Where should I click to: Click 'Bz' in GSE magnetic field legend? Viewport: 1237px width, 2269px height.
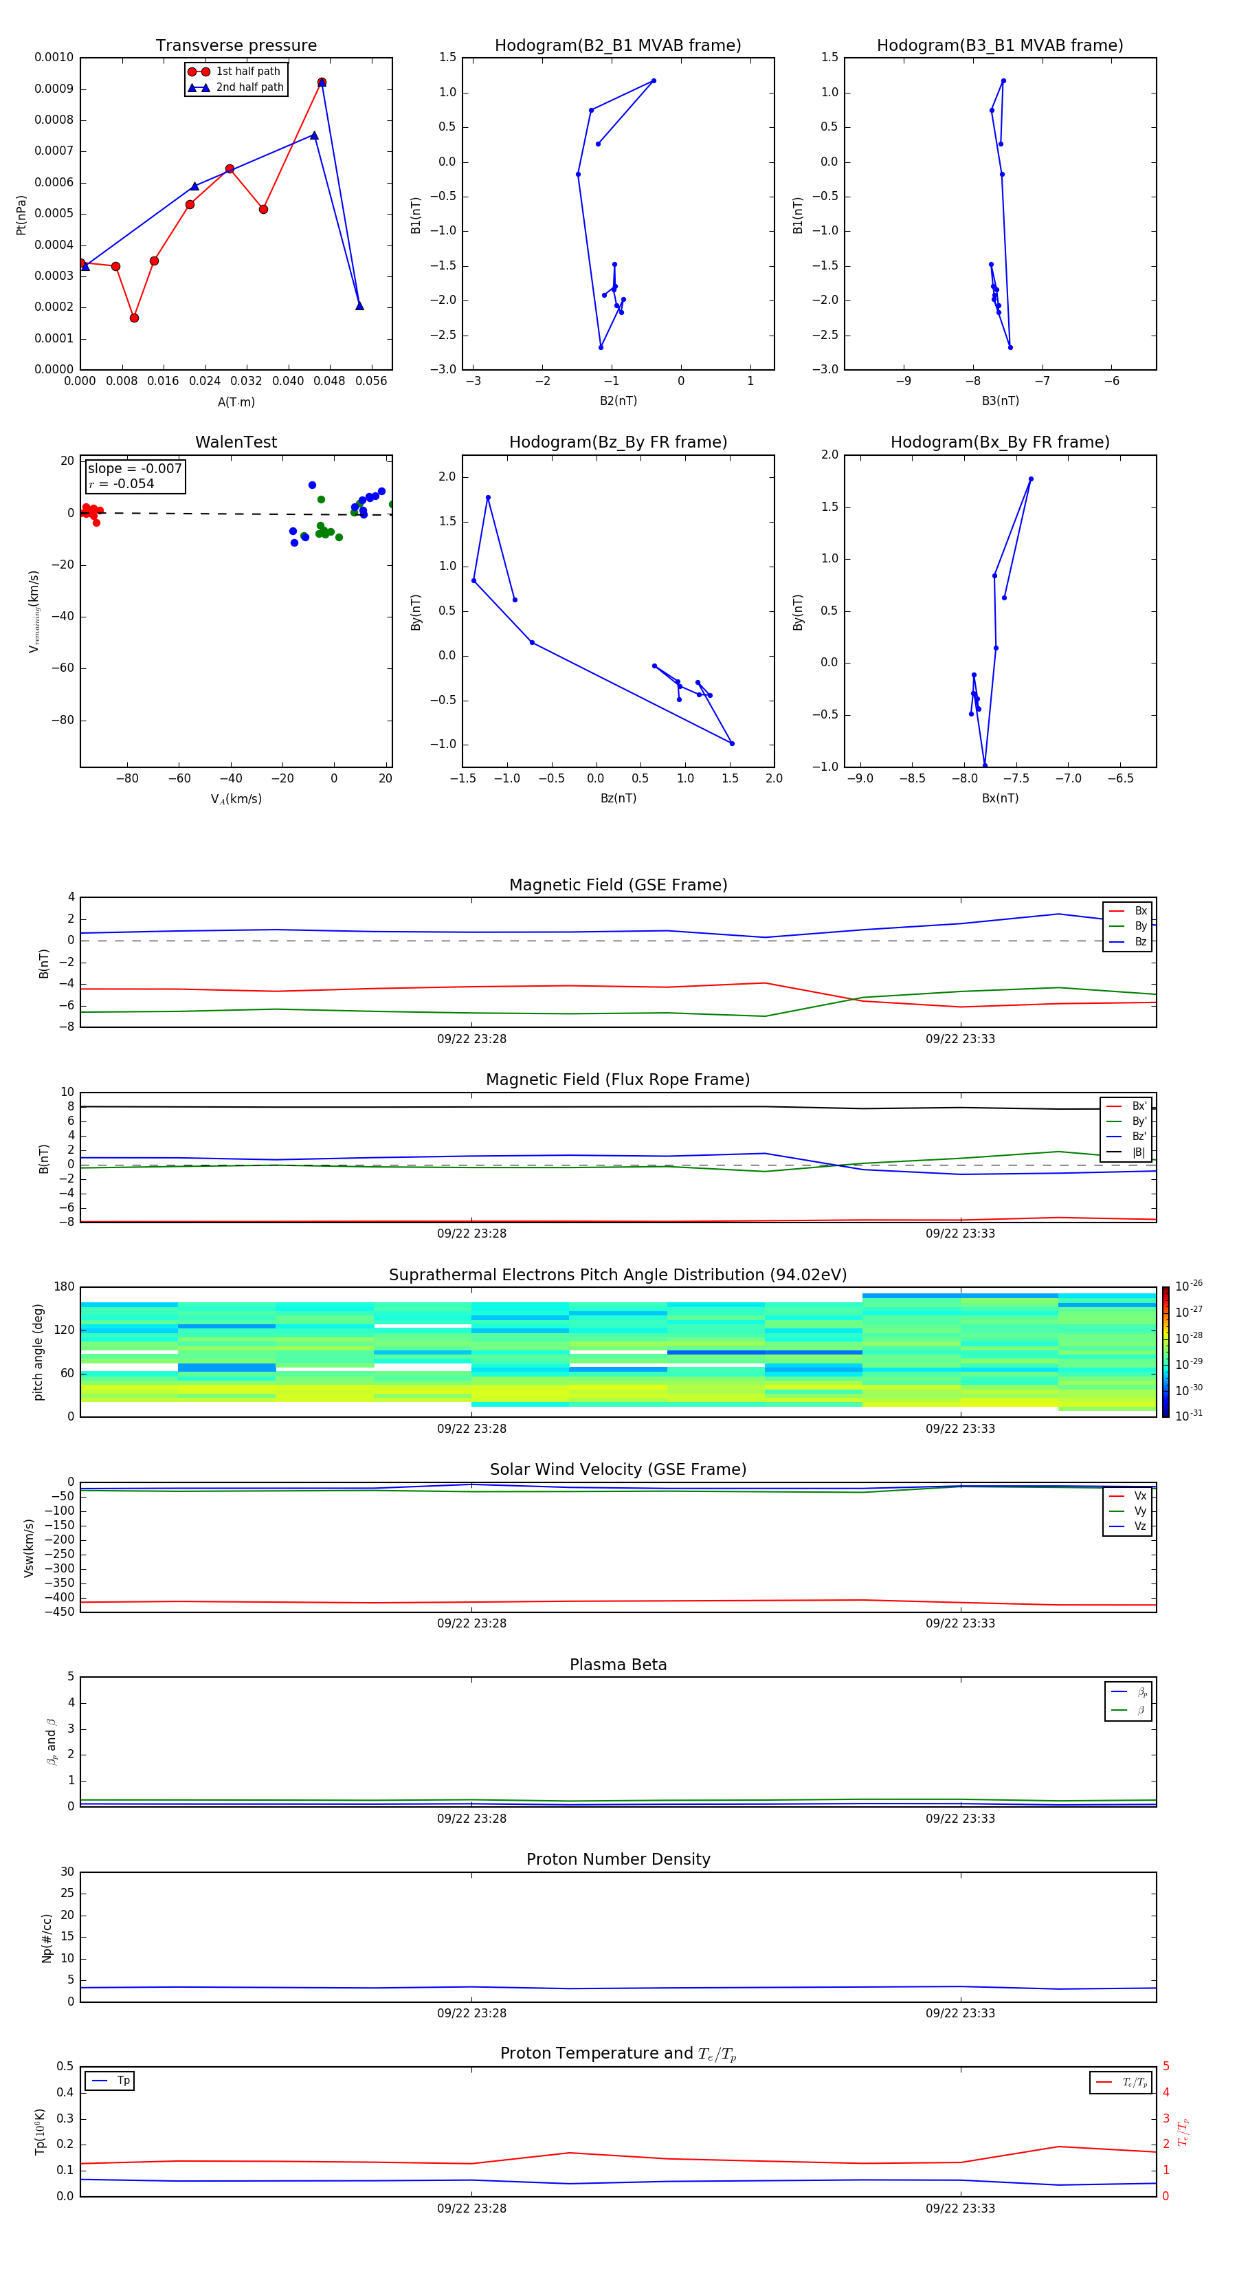[1140, 941]
